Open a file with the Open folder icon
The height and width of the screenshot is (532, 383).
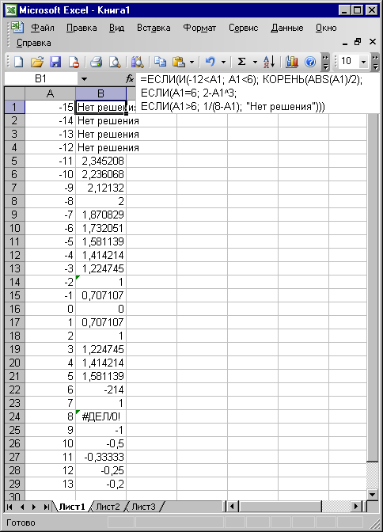point(37,62)
